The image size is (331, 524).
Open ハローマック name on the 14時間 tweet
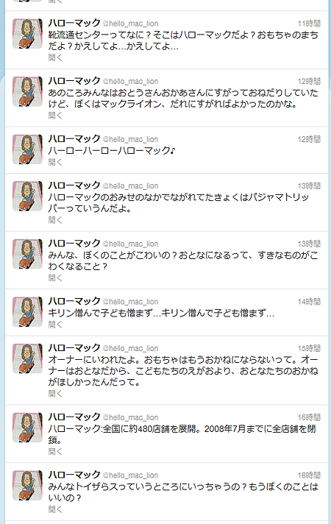[x=74, y=301]
